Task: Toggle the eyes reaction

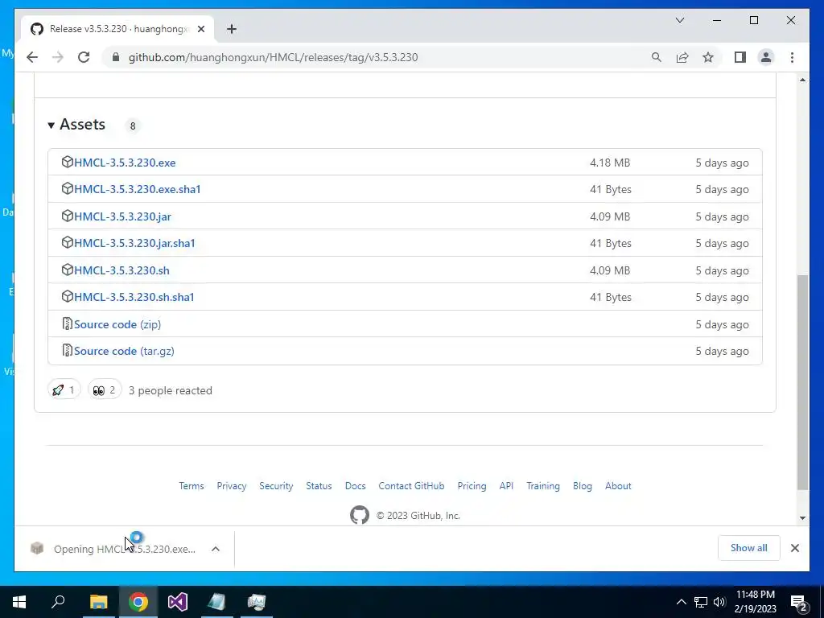Action: pyautogui.click(x=105, y=390)
